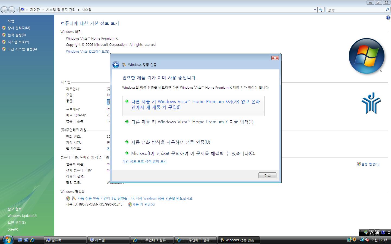The height and width of the screenshot is (244, 391).
Task: Click the key icon beside the activation message
Action: [73, 198]
